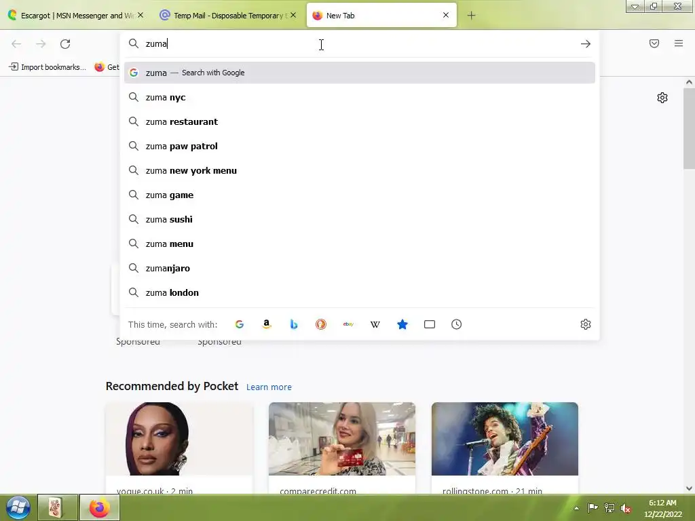Choose 'zuma nyc' suggestion

(x=360, y=97)
